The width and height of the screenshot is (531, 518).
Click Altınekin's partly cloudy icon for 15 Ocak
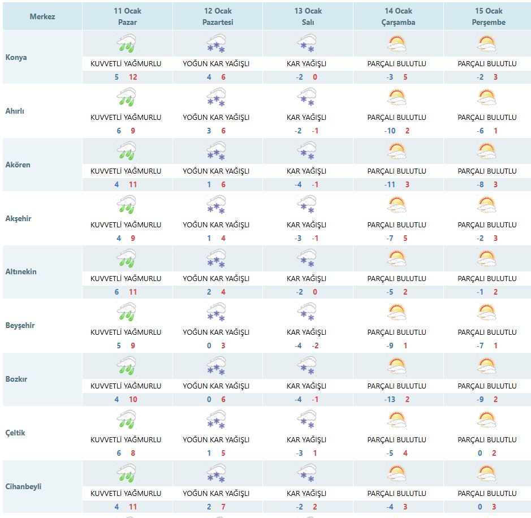487,259
